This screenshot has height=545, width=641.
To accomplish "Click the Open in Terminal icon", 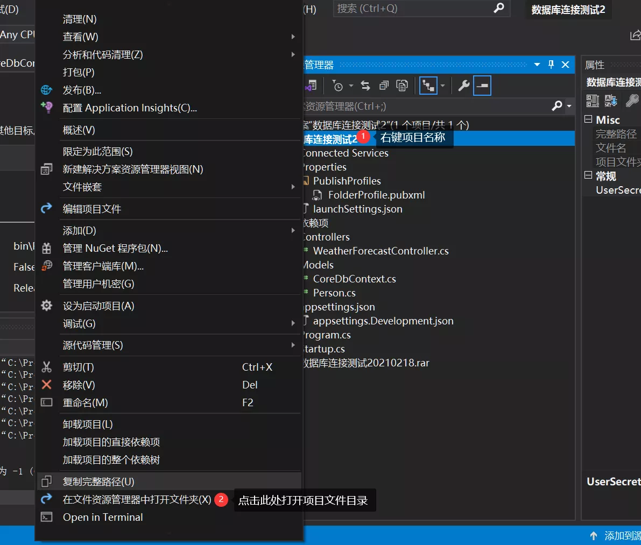I will pos(47,517).
